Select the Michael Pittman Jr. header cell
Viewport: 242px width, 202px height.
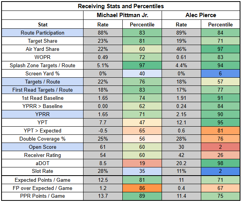122,15
